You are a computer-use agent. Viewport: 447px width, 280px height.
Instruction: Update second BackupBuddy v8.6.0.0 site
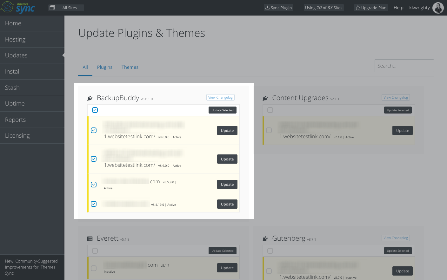[x=227, y=159]
